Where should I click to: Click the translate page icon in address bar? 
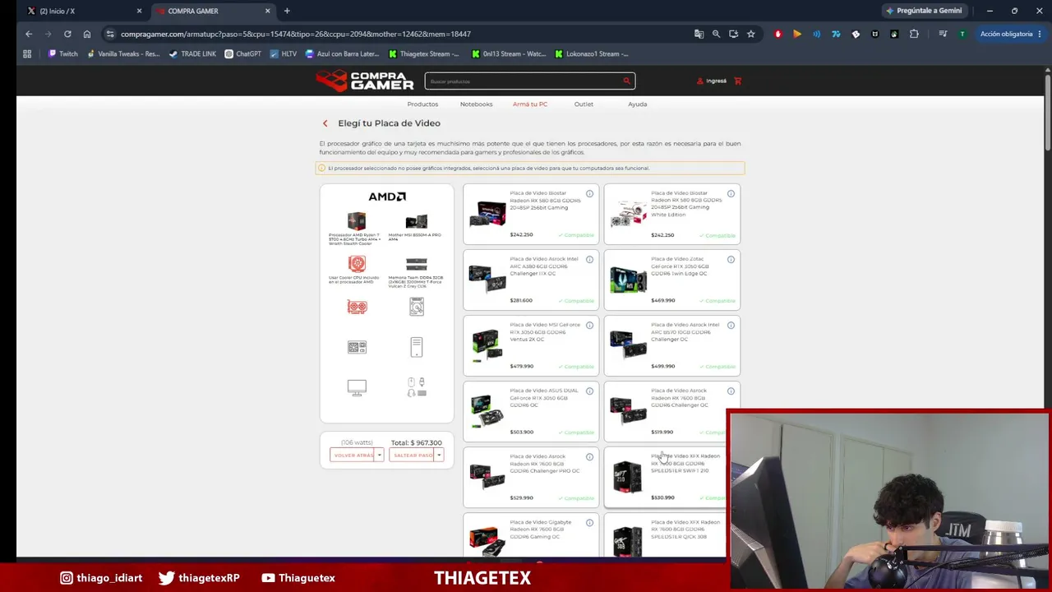coord(699,34)
